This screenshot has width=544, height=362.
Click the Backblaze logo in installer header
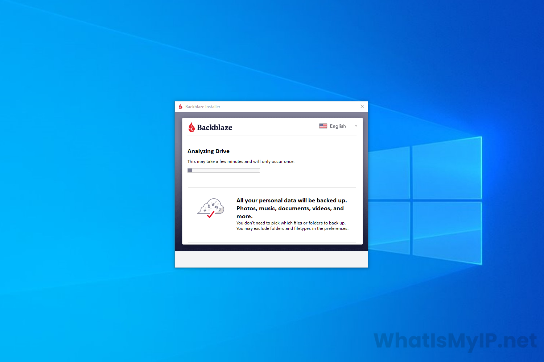(x=210, y=127)
